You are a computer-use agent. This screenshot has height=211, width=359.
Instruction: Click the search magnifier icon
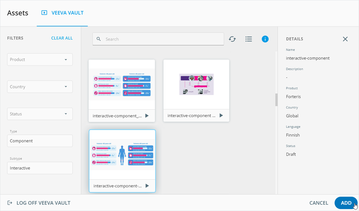click(99, 39)
